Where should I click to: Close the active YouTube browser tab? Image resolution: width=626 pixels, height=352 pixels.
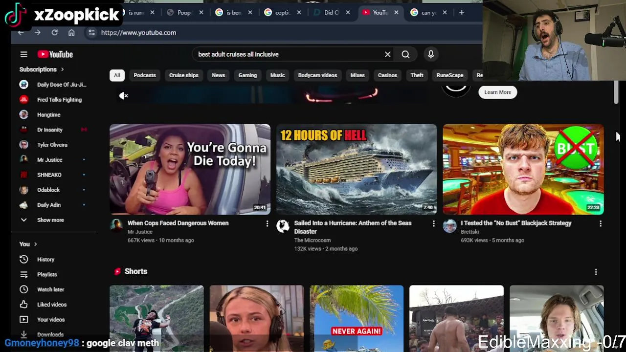tap(396, 13)
